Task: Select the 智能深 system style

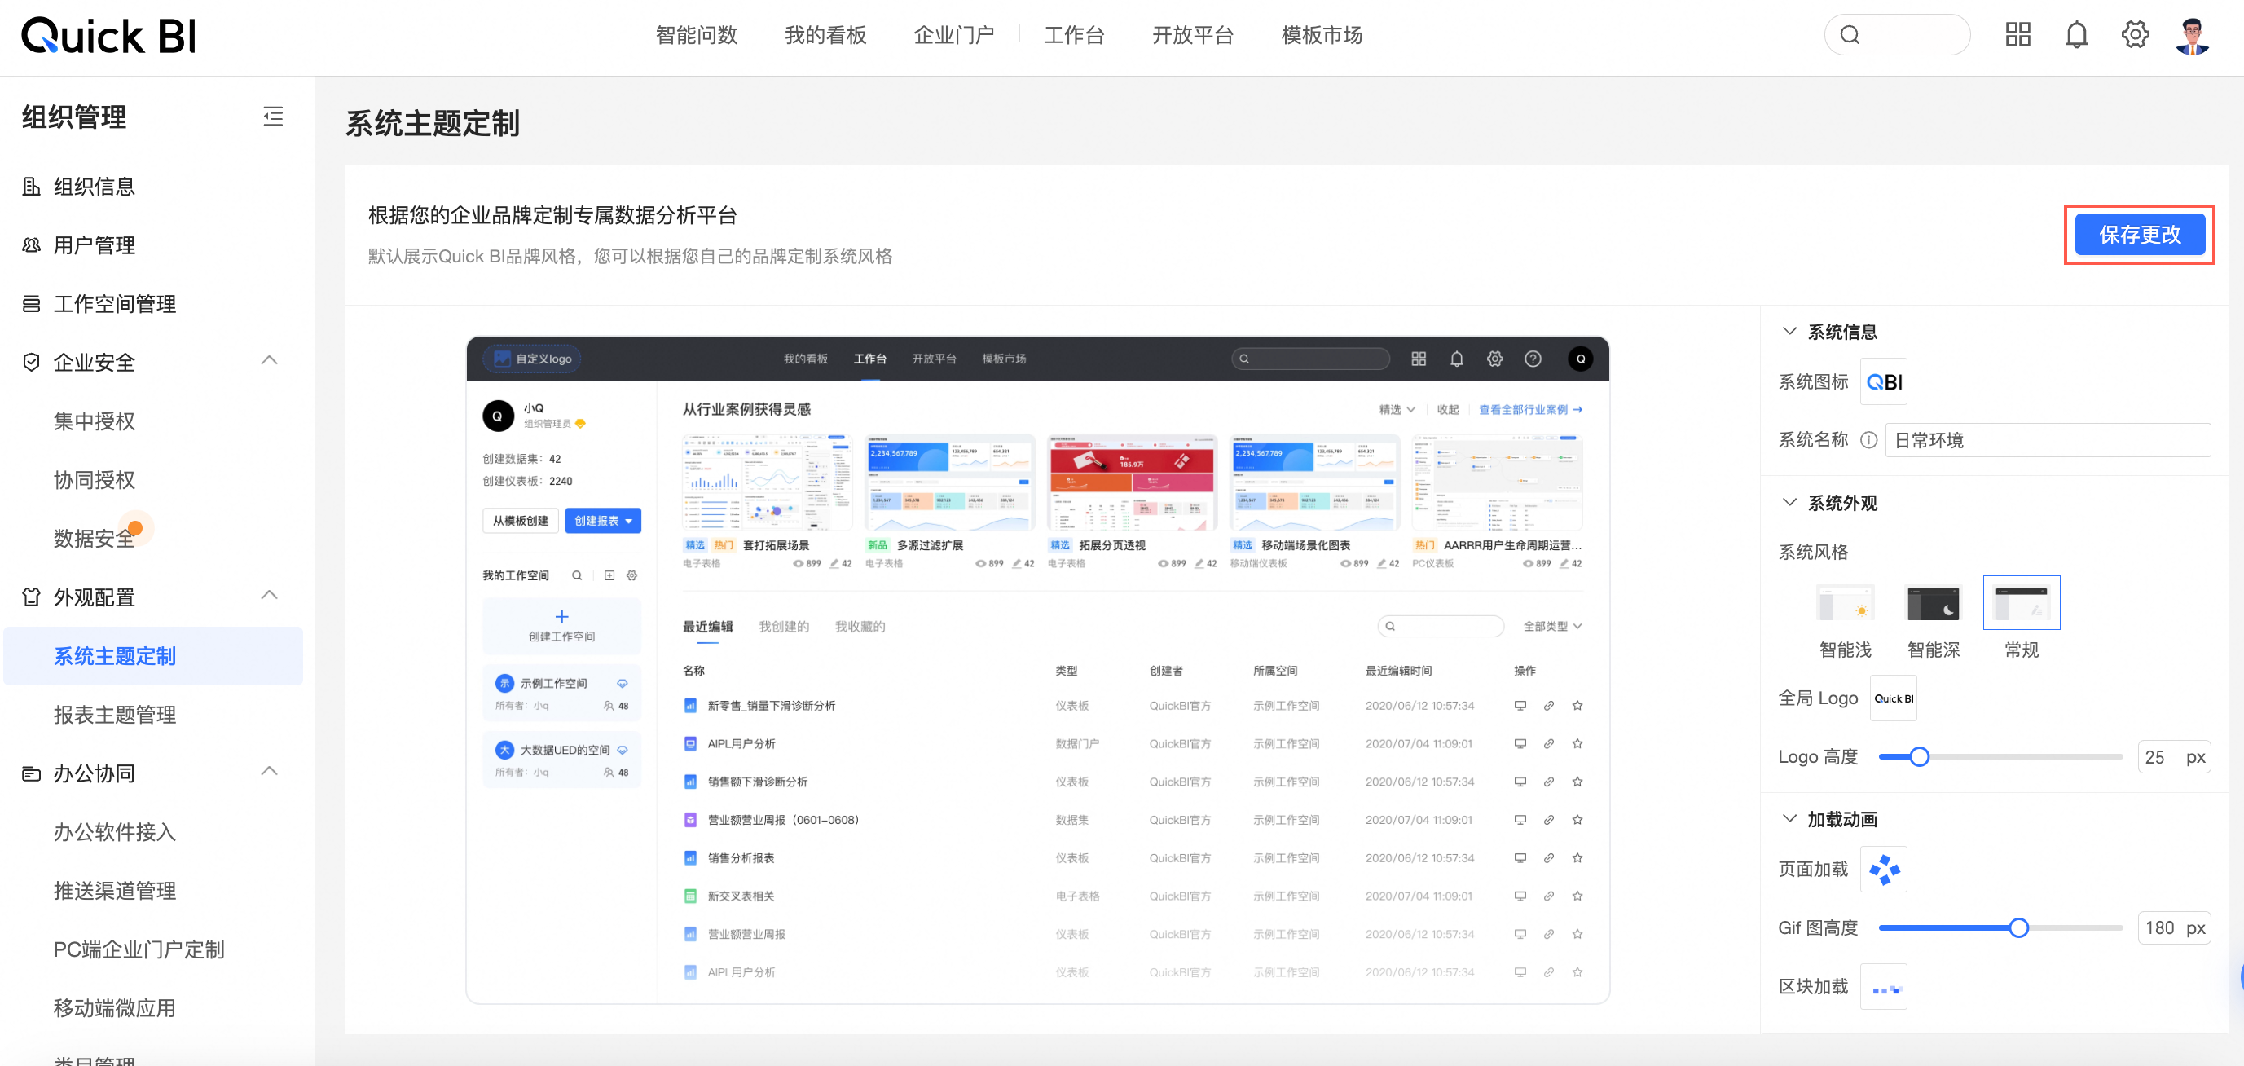Action: coord(1933,603)
